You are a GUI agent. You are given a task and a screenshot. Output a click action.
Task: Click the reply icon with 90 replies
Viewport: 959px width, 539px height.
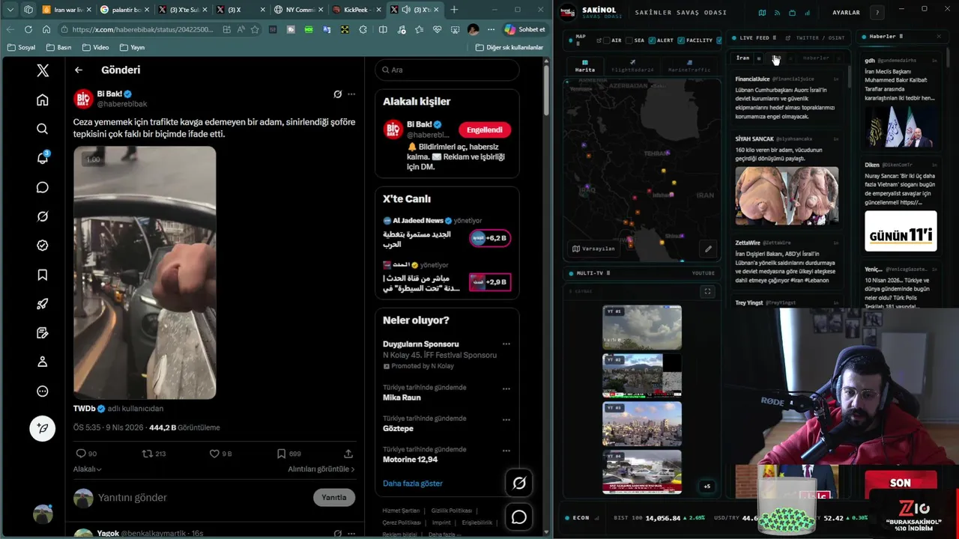coord(81,454)
